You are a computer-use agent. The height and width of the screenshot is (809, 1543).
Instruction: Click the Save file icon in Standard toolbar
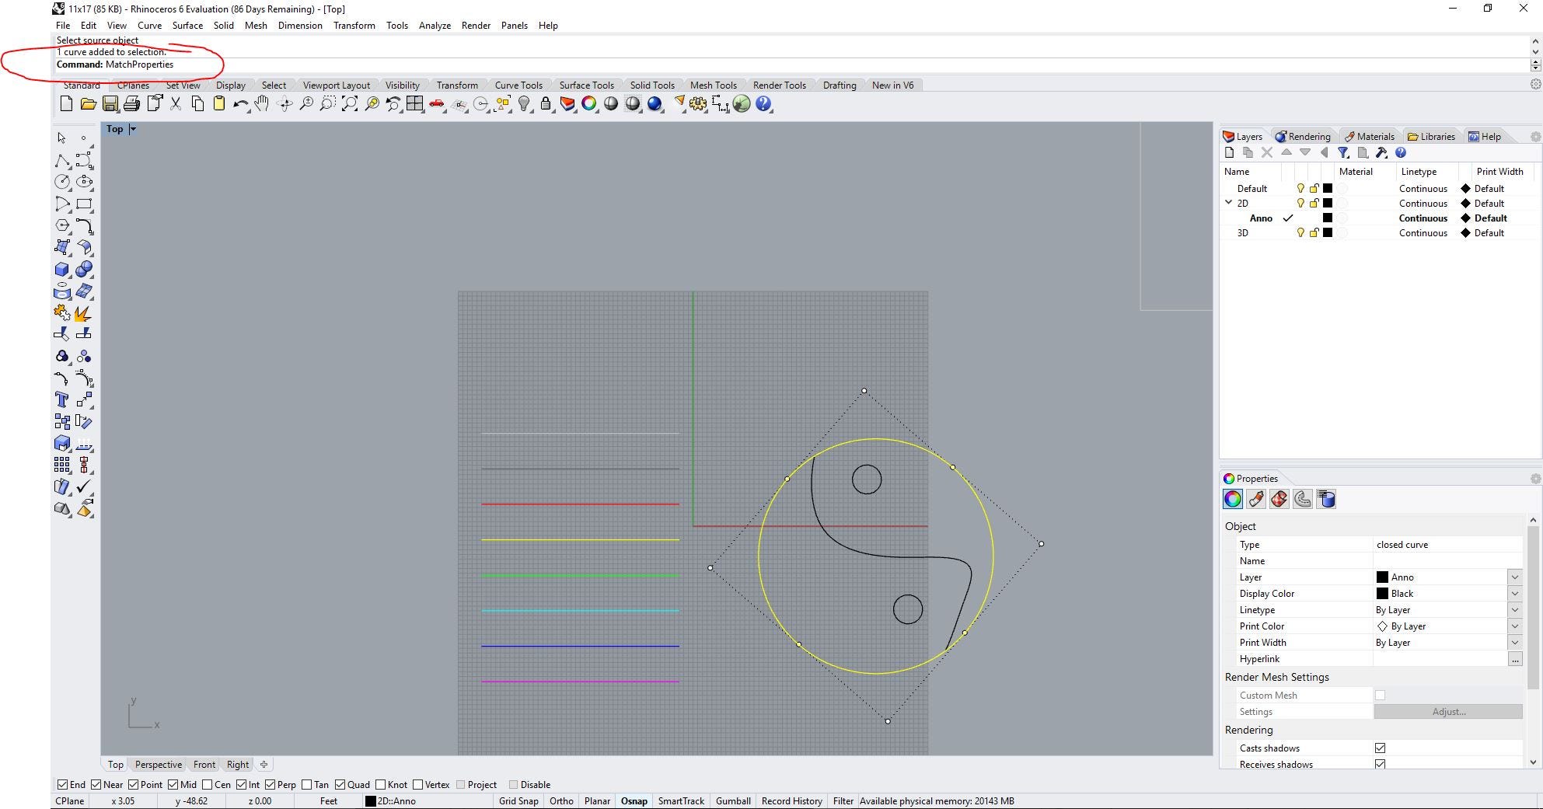tap(110, 104)
